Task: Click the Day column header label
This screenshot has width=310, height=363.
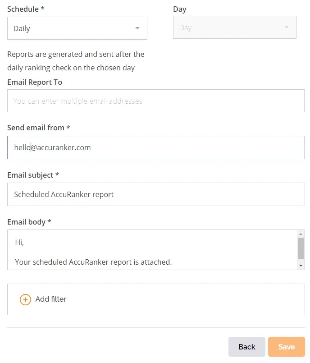Action: 179,9
